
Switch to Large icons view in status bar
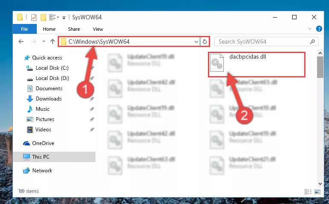[x=317, y=192]
